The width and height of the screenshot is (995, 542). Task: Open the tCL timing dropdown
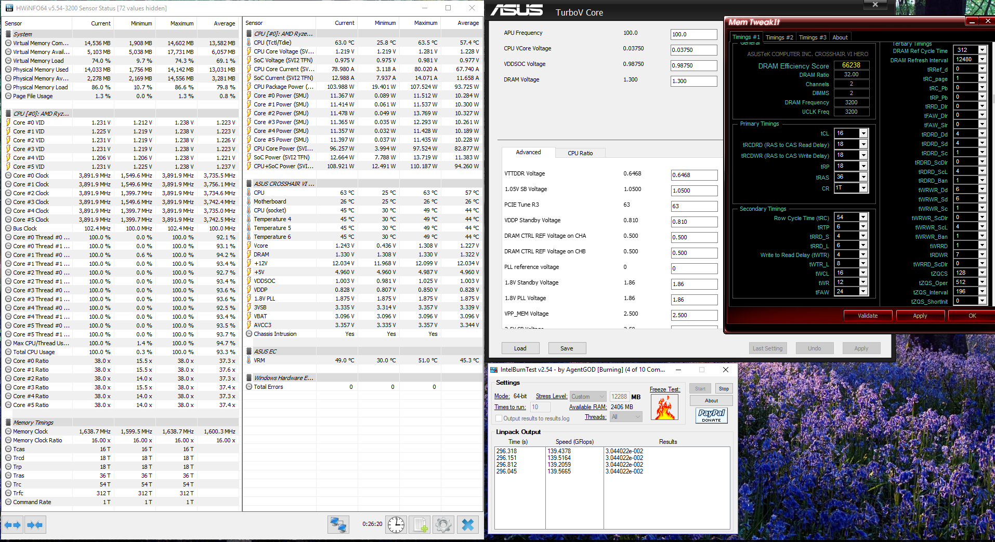863,133
